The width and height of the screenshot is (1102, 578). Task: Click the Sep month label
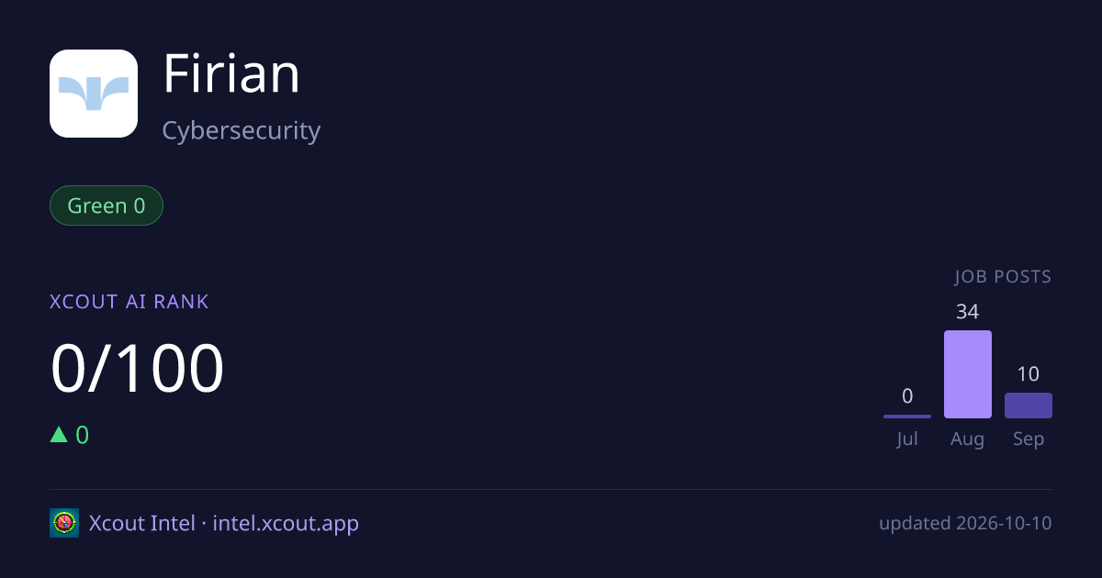(1029, 439)
